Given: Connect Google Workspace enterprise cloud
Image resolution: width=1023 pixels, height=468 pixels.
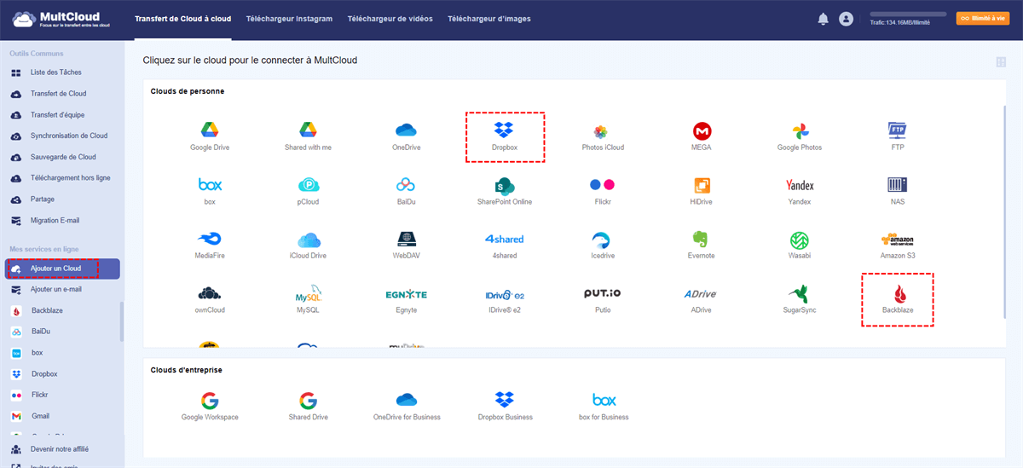Looking at the screenshot, I should [x=210, y=400].
